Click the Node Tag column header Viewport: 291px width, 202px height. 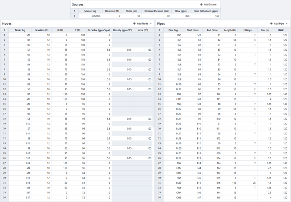pos(20,30)
